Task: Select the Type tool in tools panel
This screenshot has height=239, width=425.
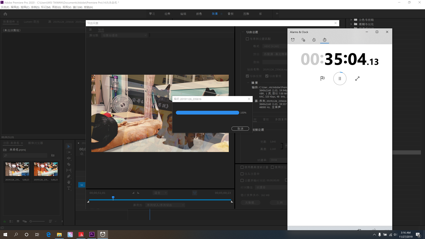Action: click(69, 188)
